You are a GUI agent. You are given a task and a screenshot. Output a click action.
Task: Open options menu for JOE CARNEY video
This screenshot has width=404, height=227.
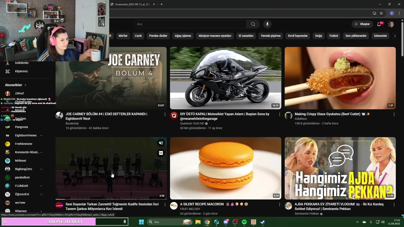pos(165,114)
